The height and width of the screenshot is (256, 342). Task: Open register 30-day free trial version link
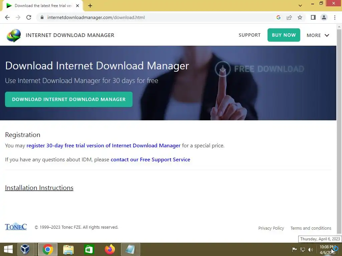(x=104, y=145)
